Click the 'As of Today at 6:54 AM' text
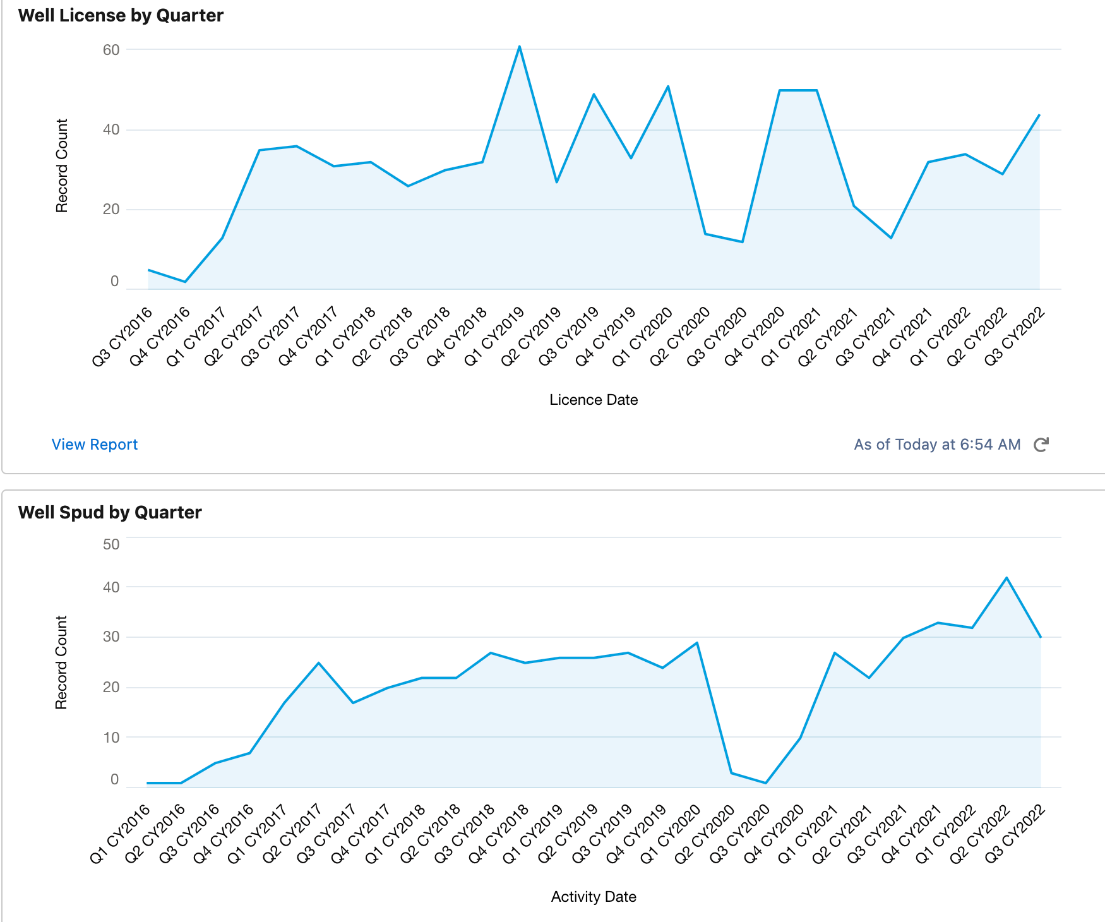 tap(937, 445)
